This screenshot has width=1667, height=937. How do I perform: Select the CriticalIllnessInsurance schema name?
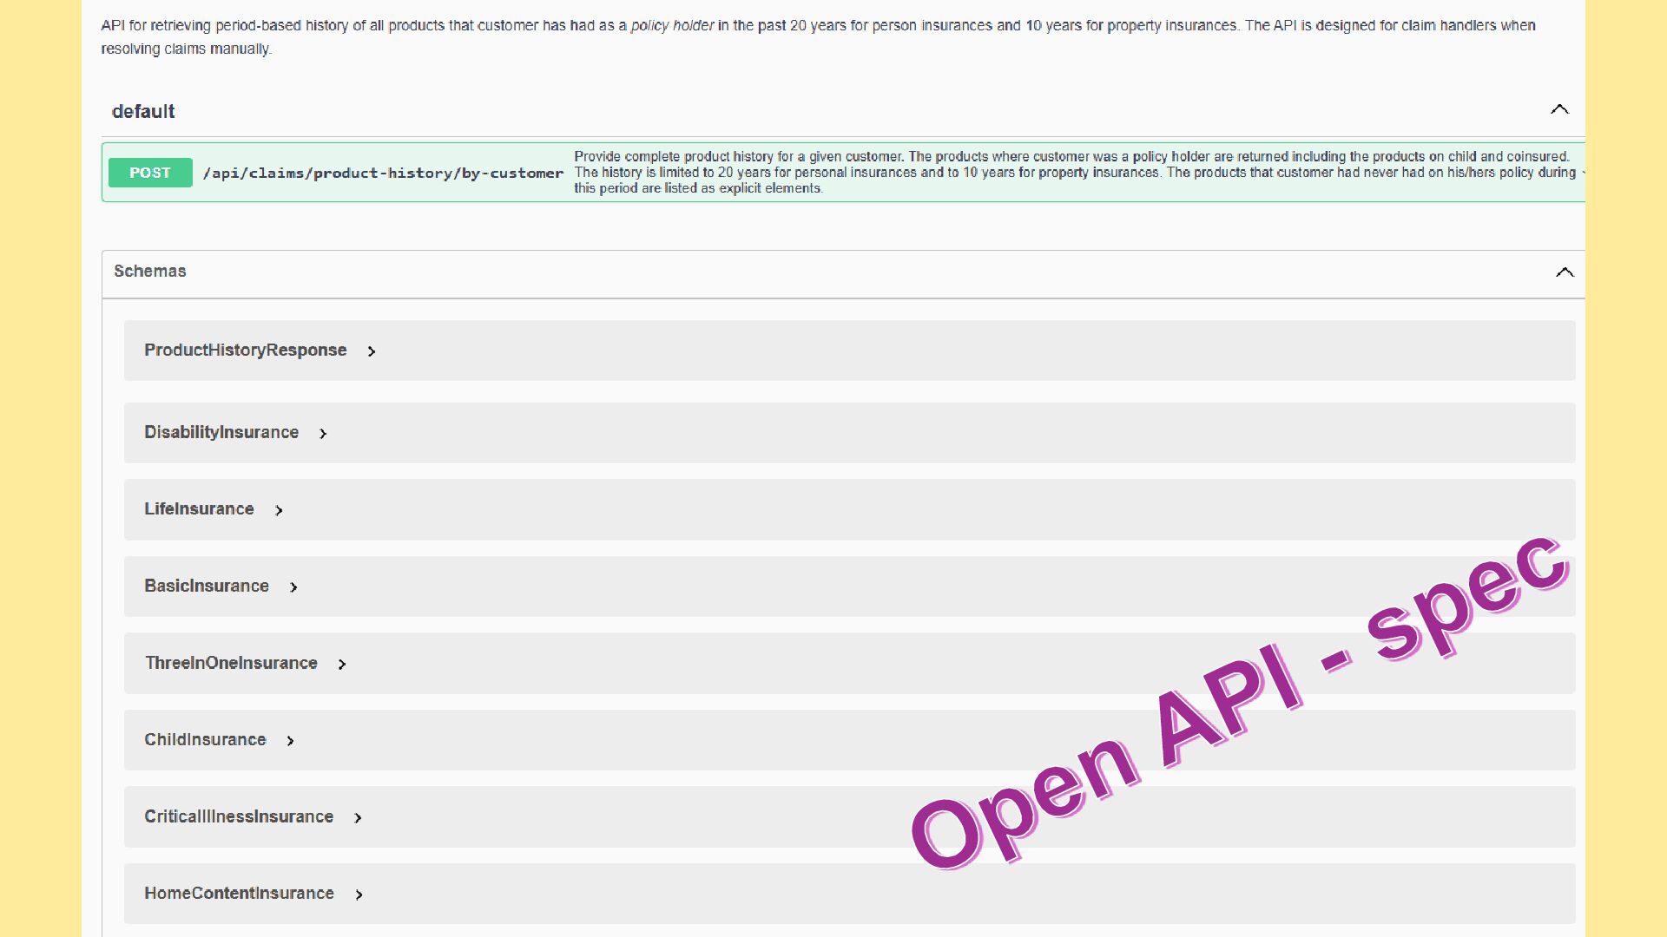(x=239, y=816)
